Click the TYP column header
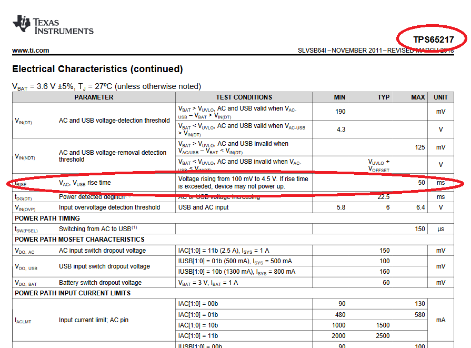The width and height of the screenshot is (471, 348). (383, 97)
